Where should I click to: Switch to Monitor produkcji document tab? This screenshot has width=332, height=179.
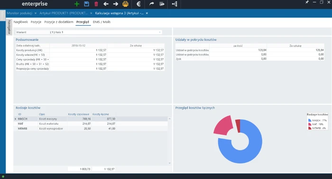pos(19,13)
